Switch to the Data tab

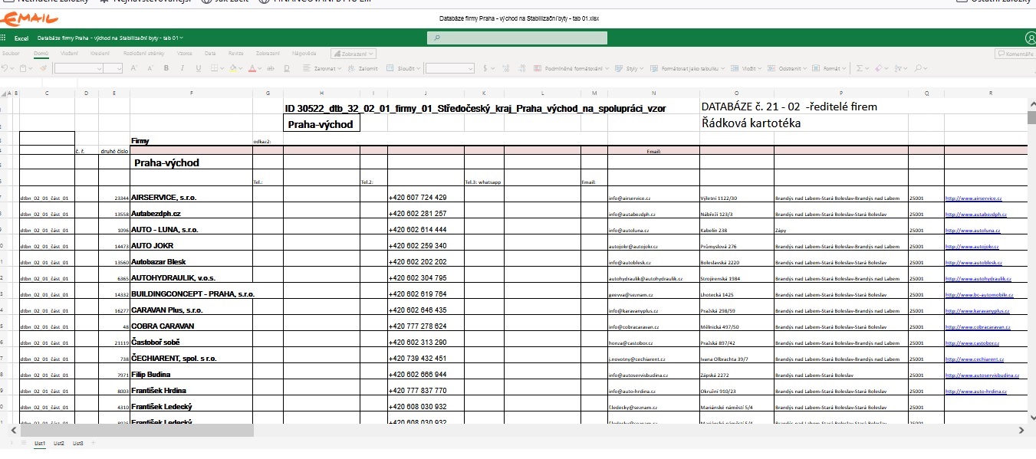tap(210, 54)
